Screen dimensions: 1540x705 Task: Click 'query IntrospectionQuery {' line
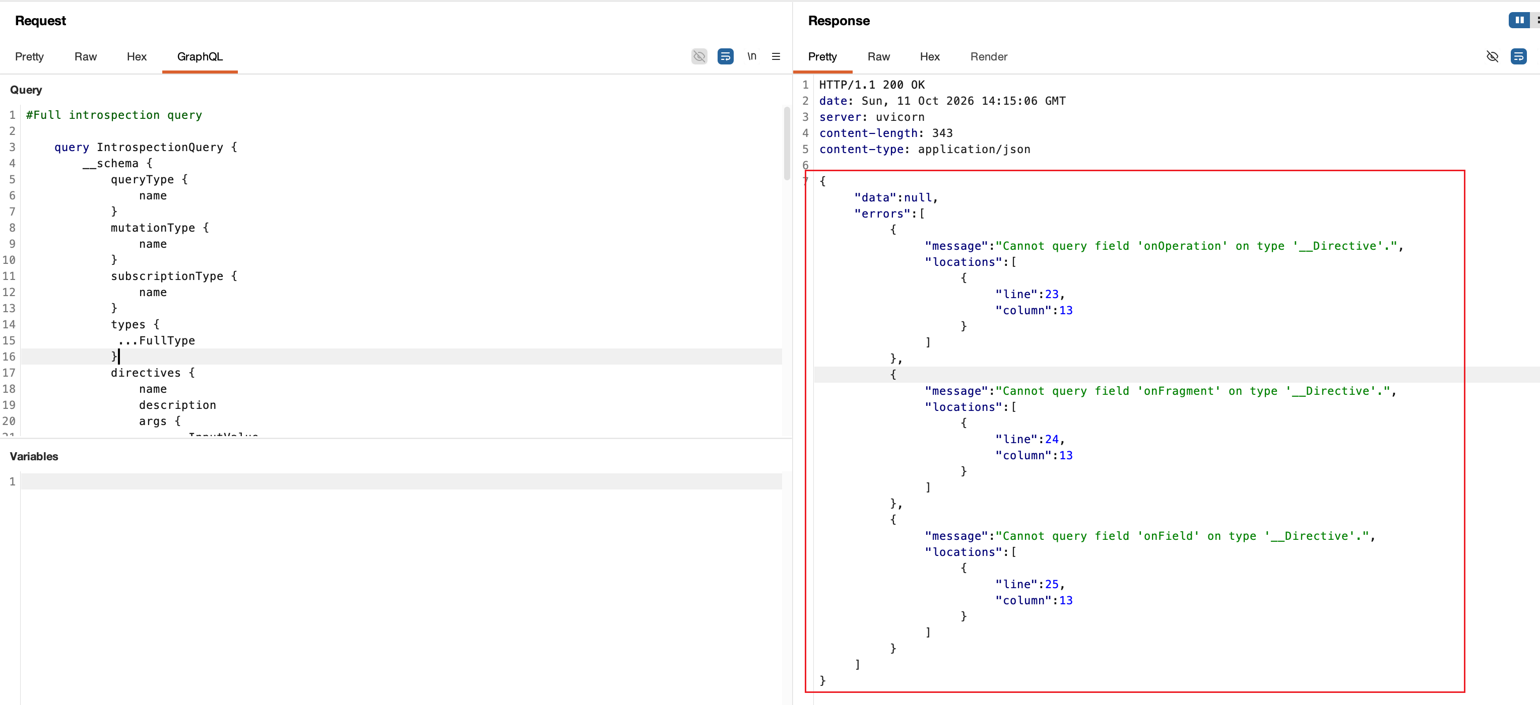coord(145,147)
